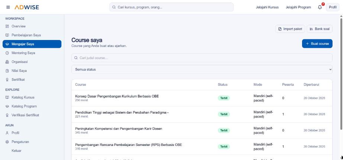
Task: Click the Katalog Program cap icon
Action: [7, 106]
